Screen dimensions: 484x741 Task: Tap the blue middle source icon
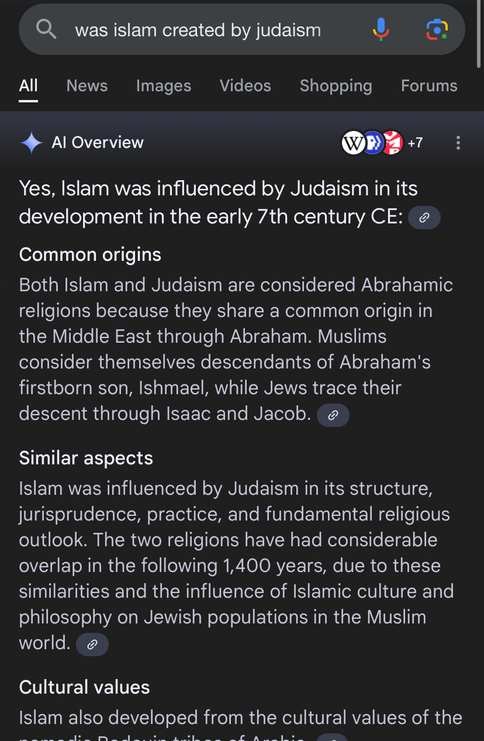[x=374, y=143]
